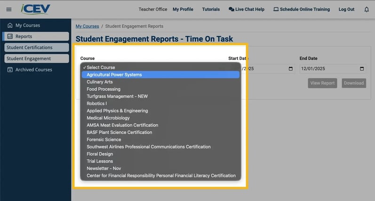This screenshot has width=375, height=201.
Task: Select Trial Lessons option
Action: tap(160, 161)
